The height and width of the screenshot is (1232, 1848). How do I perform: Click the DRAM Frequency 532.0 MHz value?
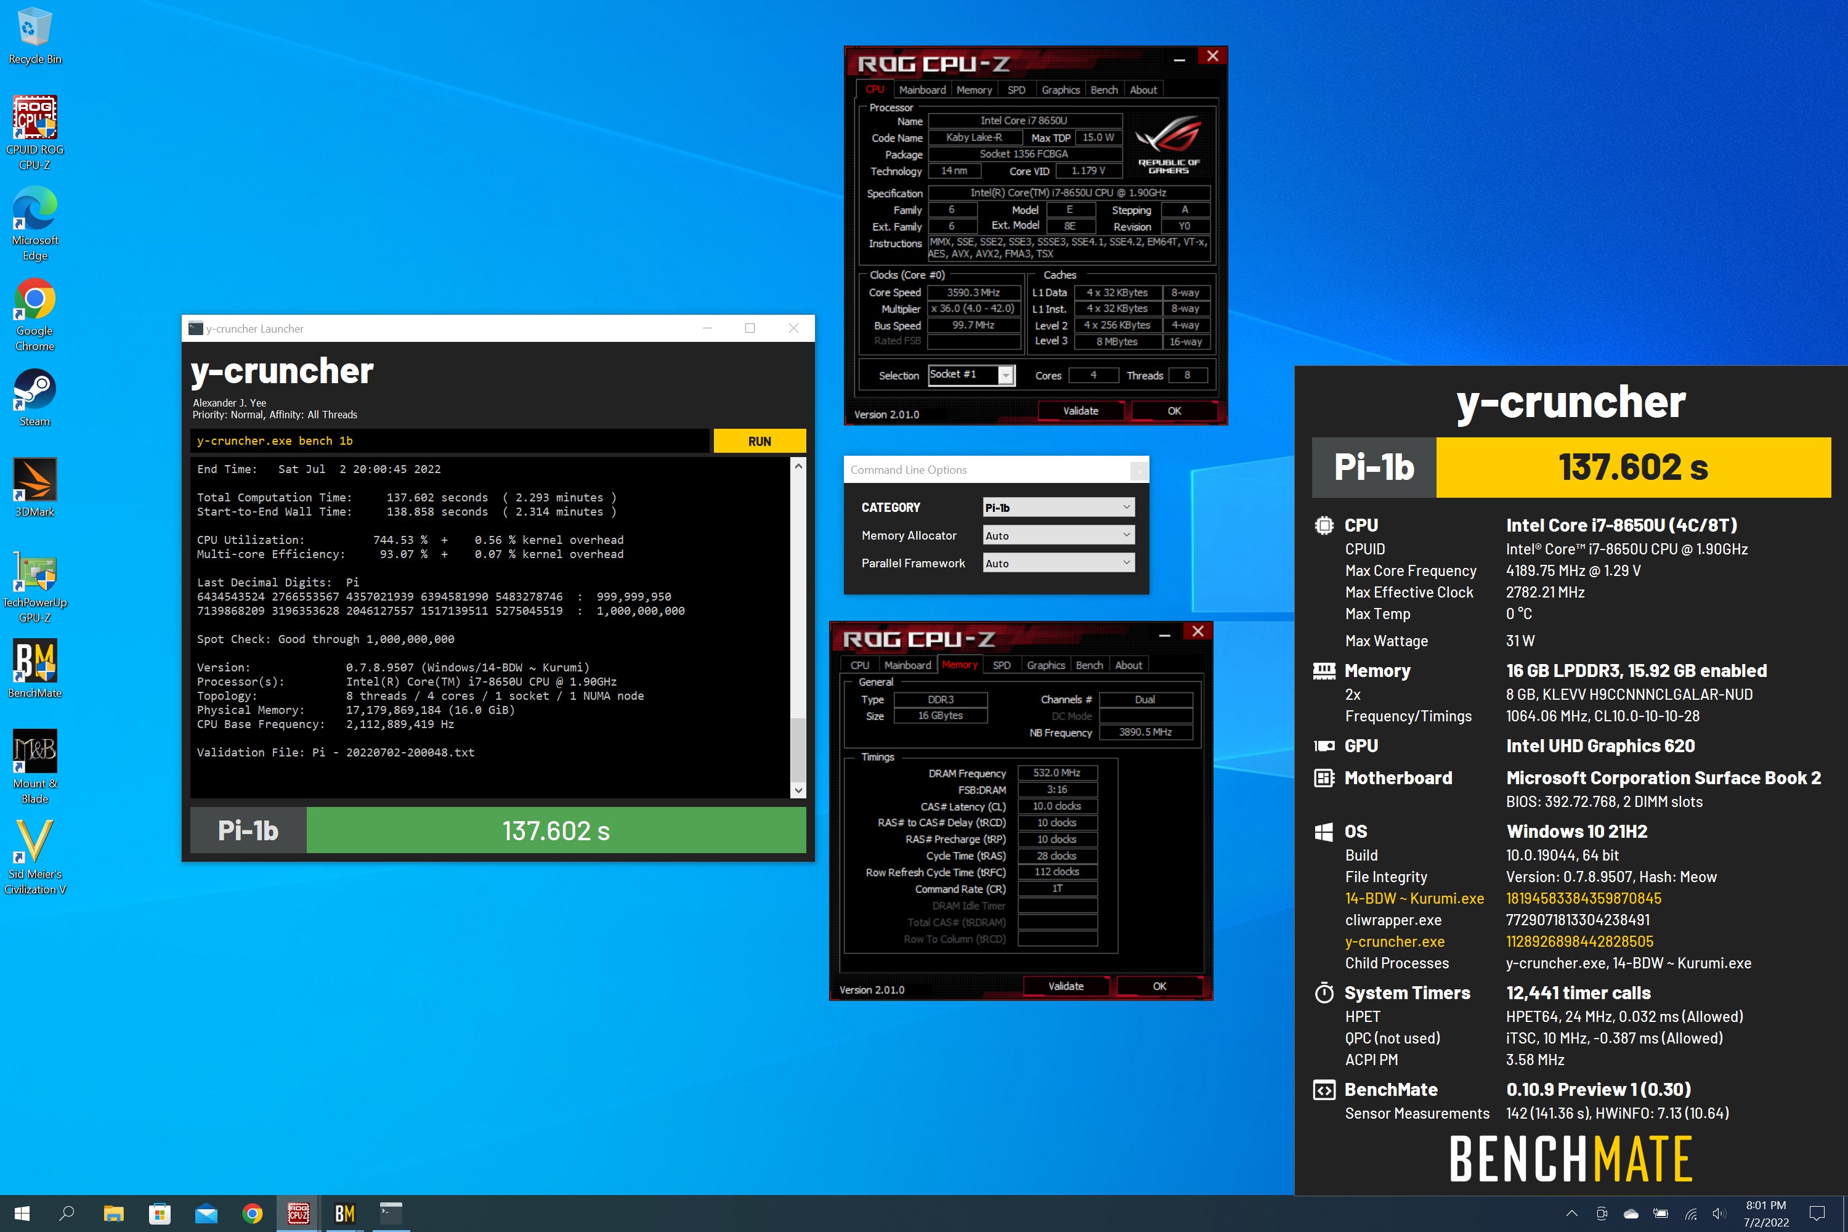pyautogui.click(x=1057, y=772)
